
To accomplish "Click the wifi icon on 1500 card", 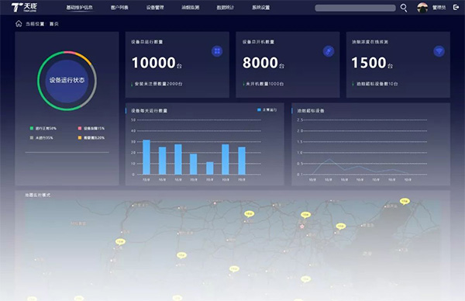I will [439, 51].
